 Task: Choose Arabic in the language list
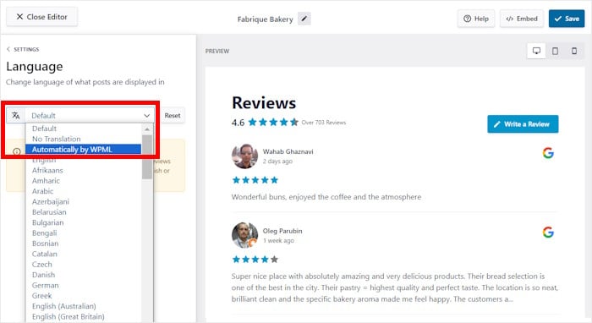[84, 191]
